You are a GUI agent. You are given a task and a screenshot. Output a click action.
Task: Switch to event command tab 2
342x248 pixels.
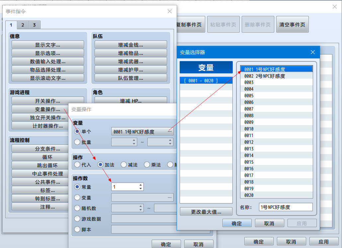click(23, 25)
